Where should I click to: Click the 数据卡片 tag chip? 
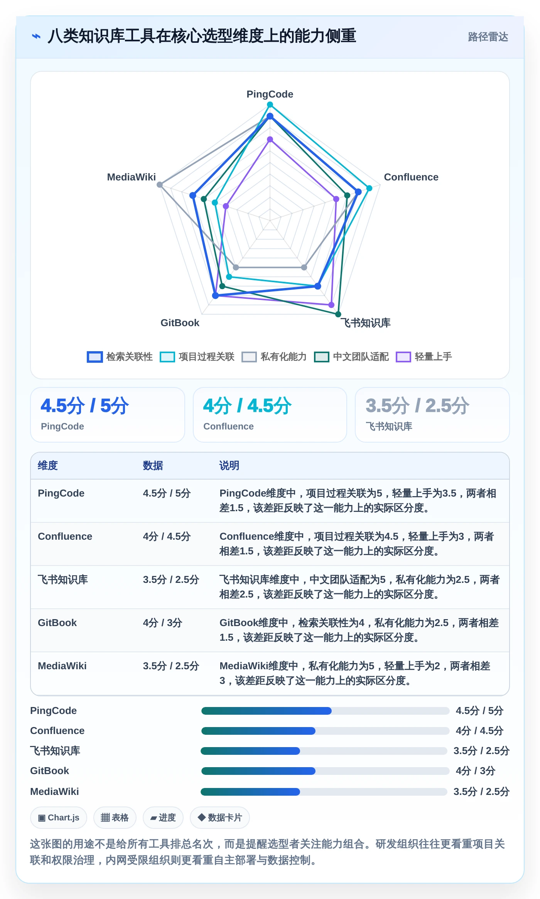coord(220,817)
